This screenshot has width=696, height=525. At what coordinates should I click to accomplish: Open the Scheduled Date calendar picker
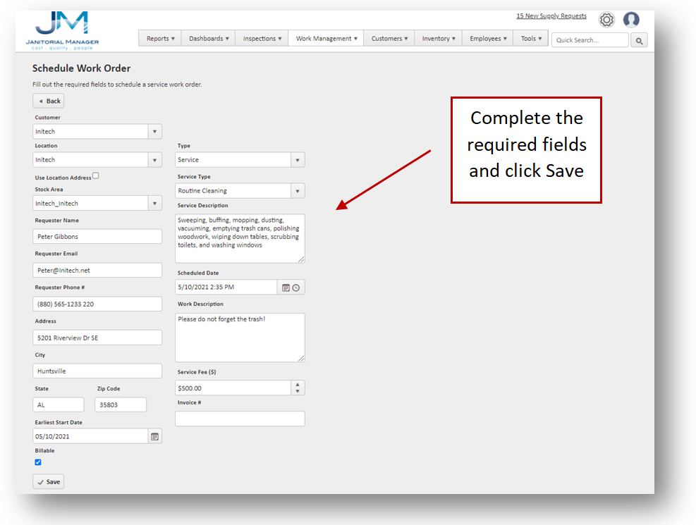(286, 288)
